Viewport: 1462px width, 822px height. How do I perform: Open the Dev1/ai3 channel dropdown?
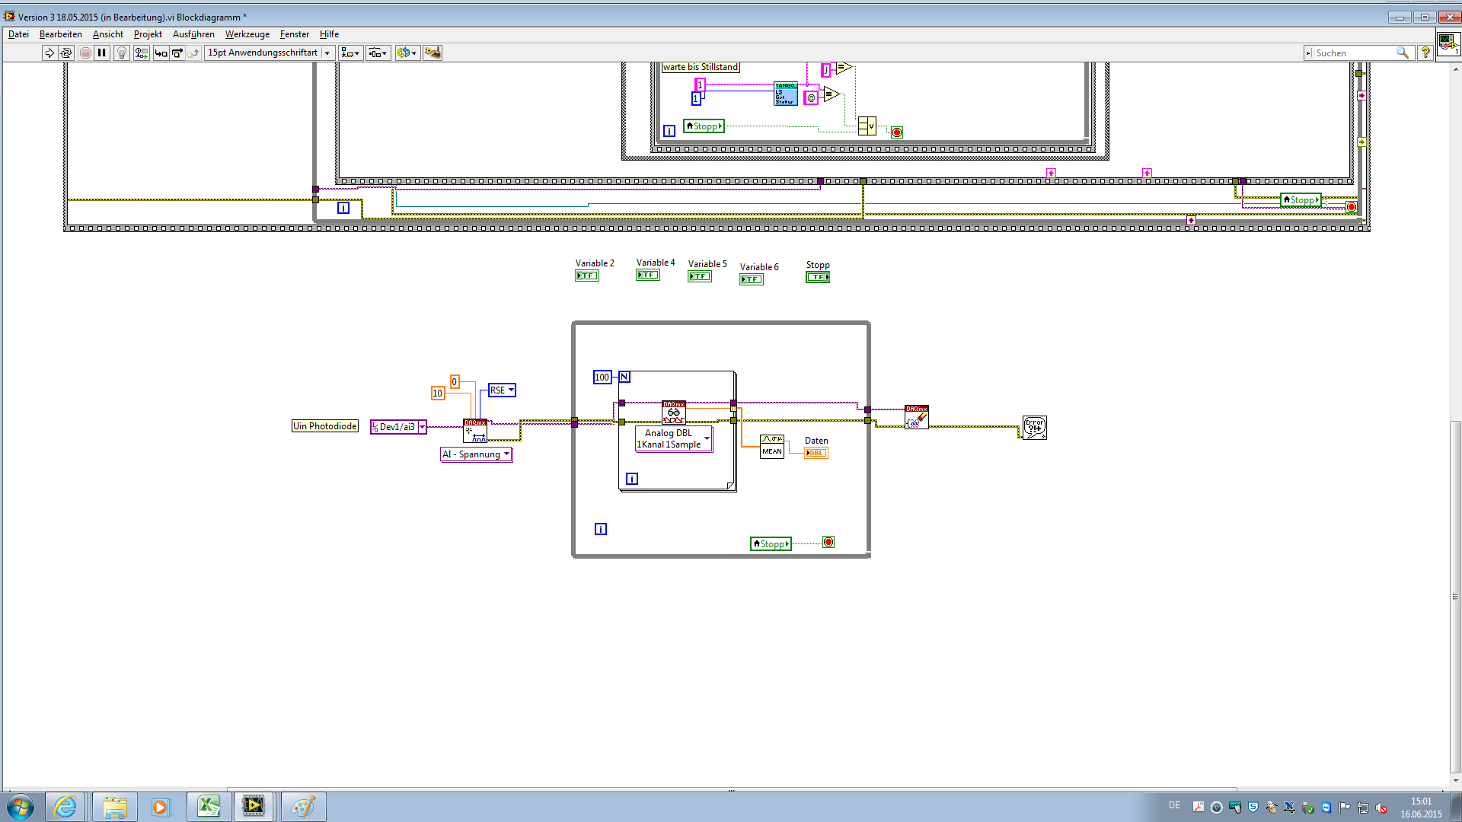(x=422, y=427)
